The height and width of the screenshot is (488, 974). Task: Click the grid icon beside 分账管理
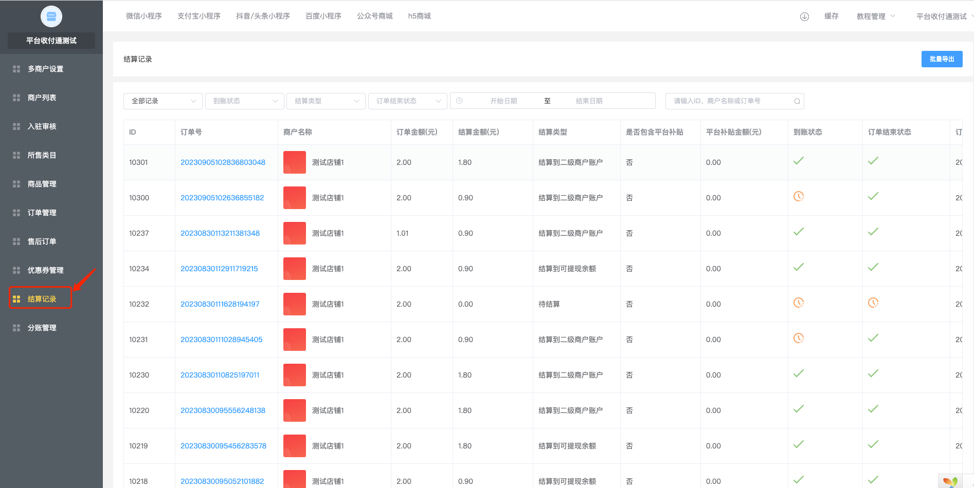pos(16,328)
